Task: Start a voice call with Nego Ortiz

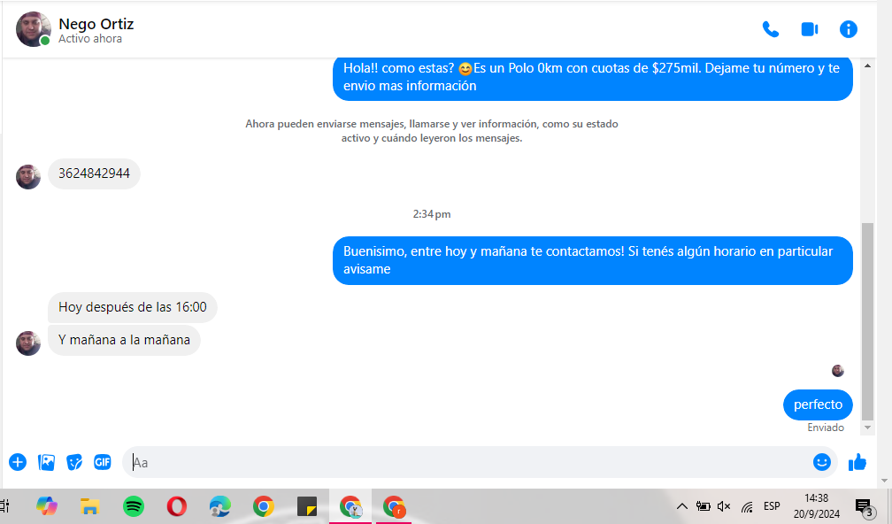Action: (x=771, y=29)
